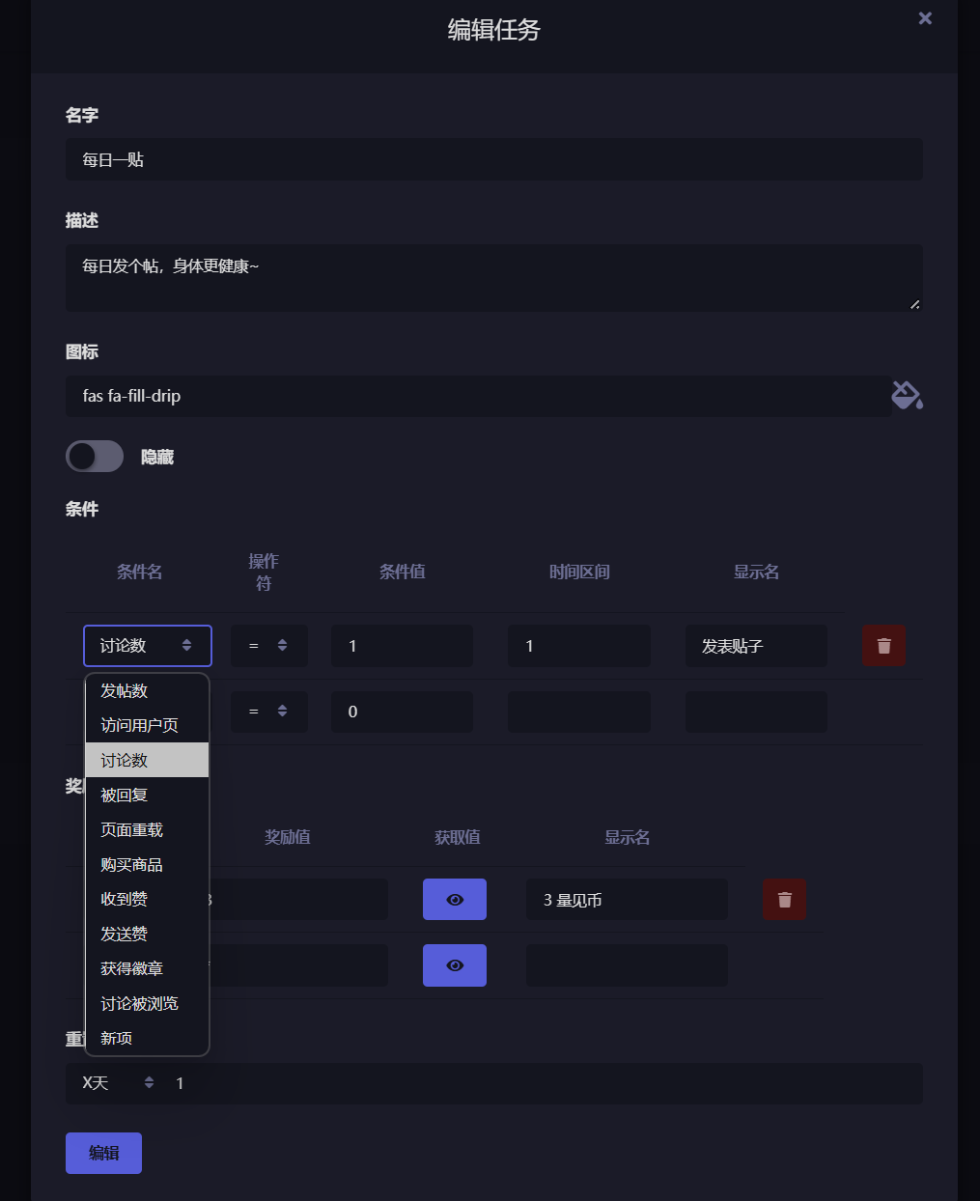Open the 讨论数 condition name dropdown
The image size is (980, 1201).
pyautogui.click(x=148, y=645)
